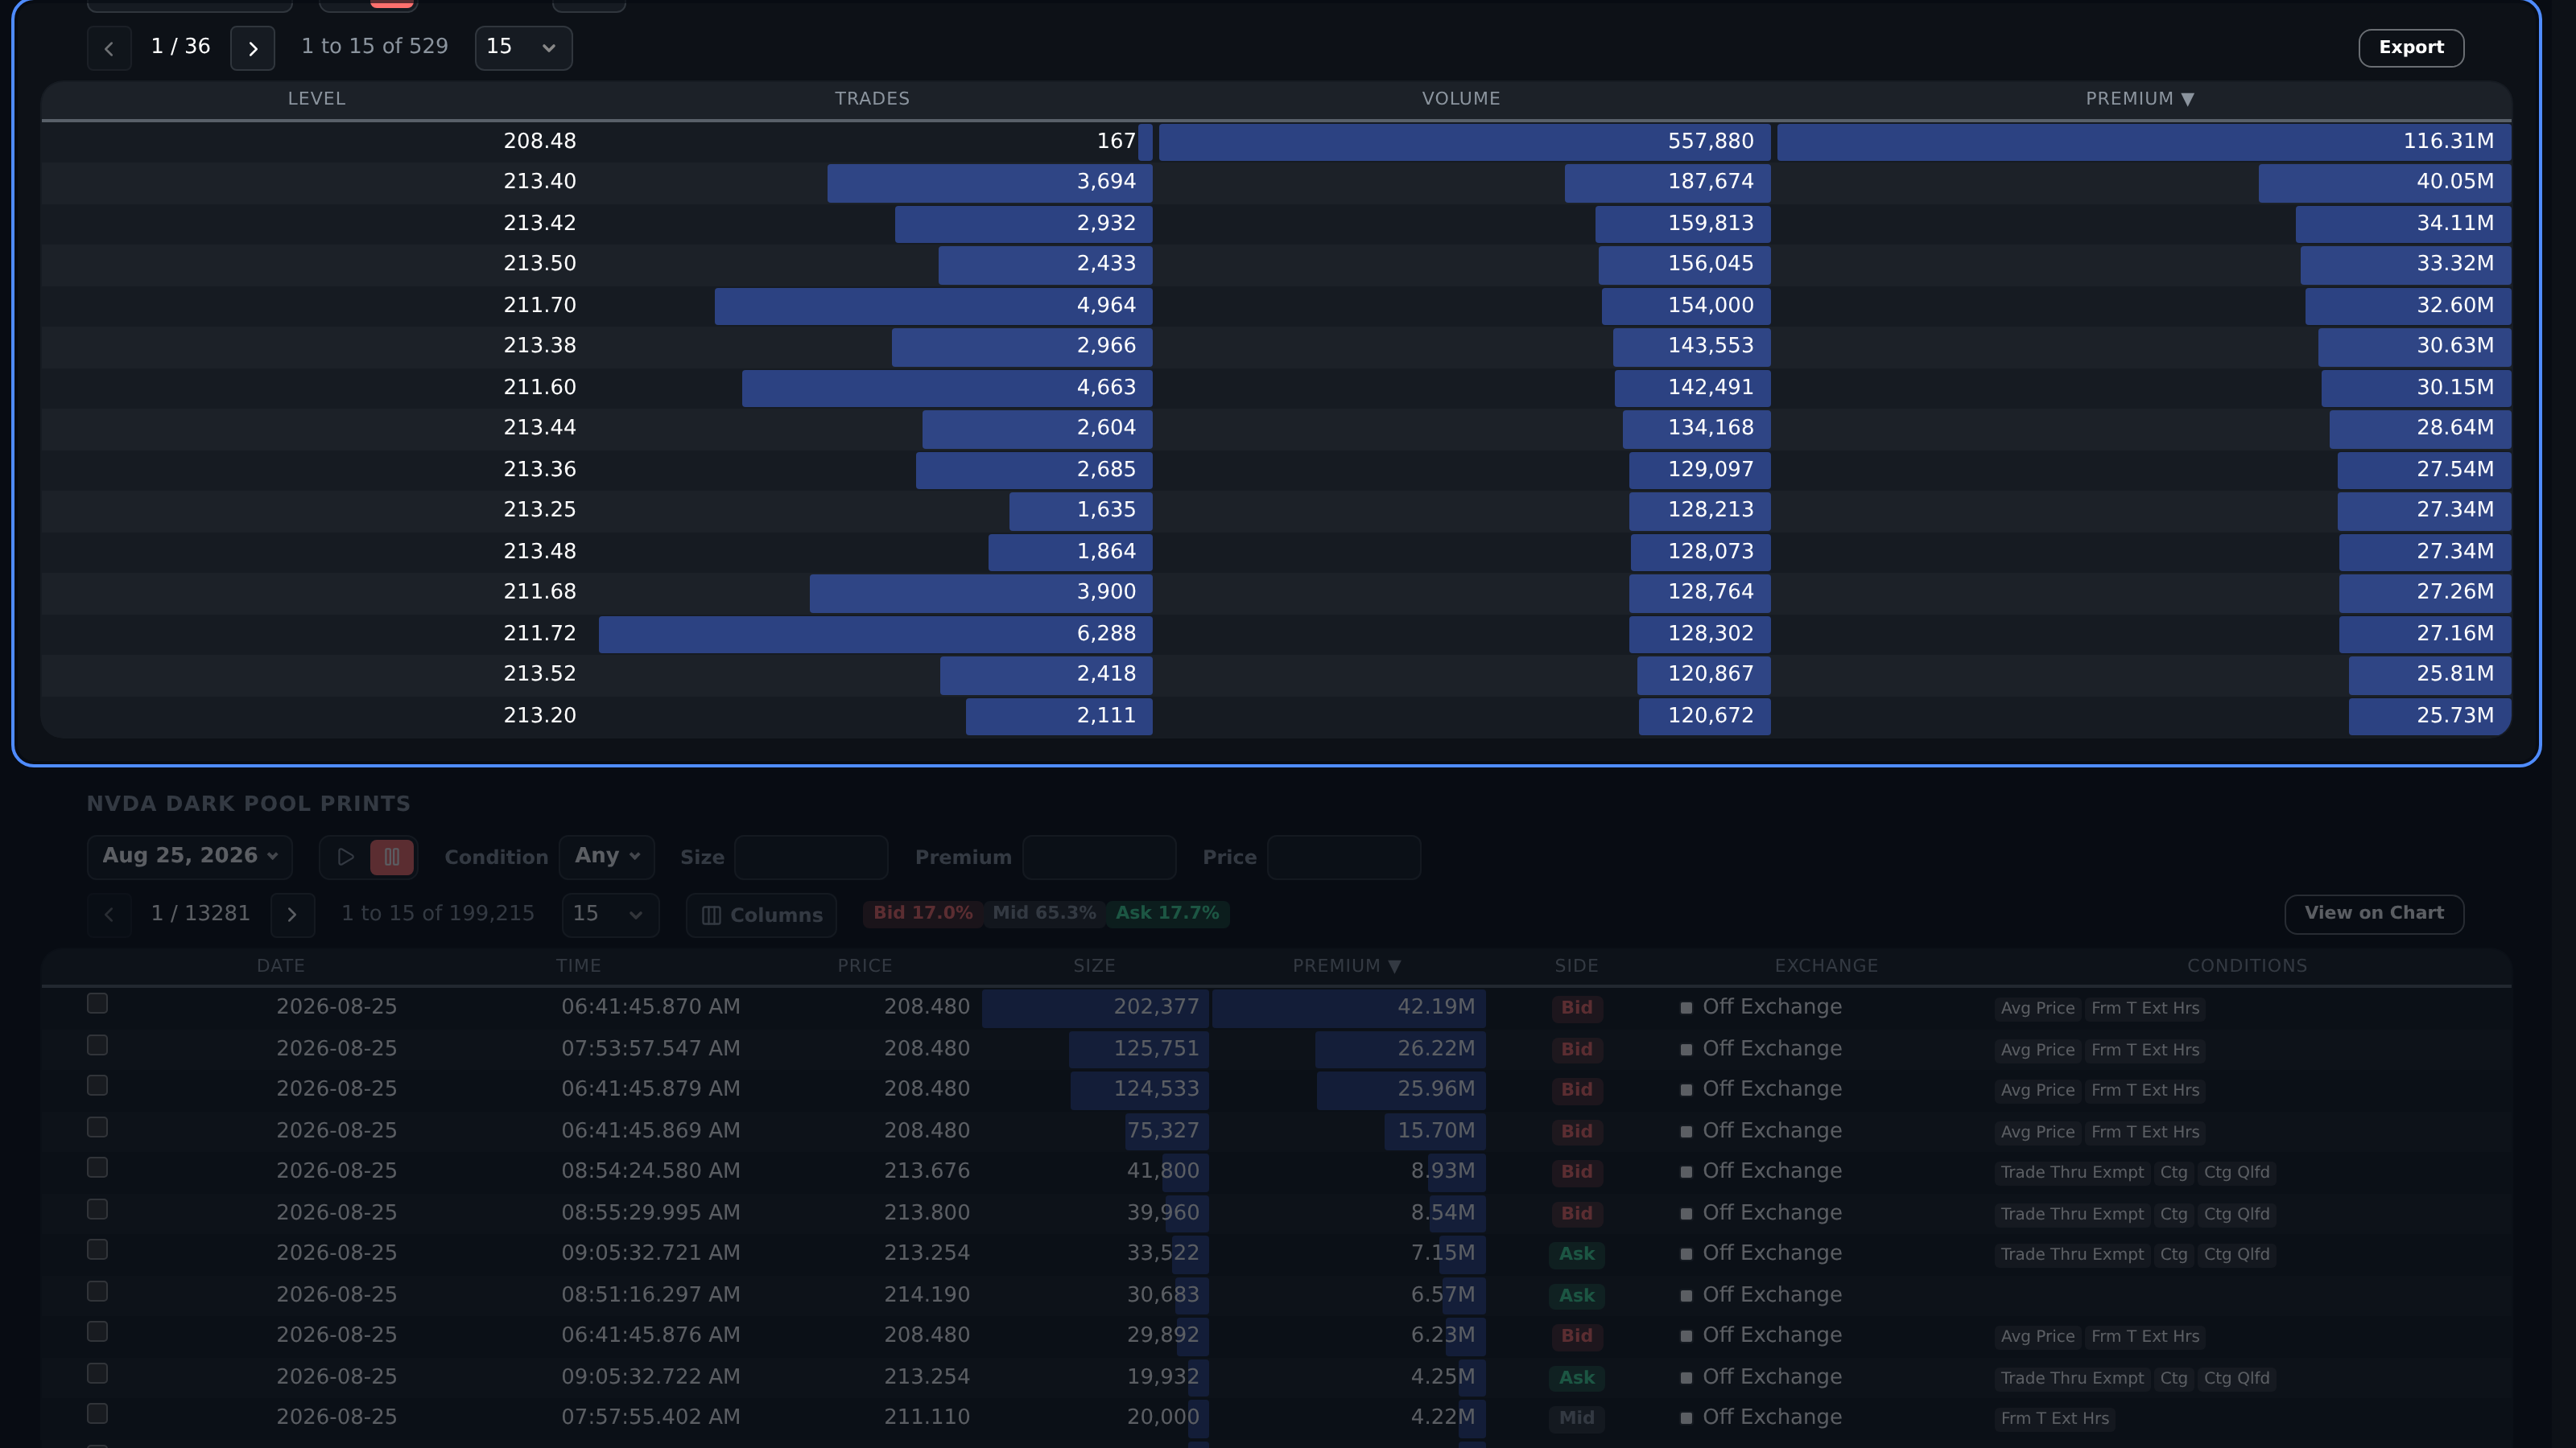Click the Mid side badge on 4.22M row
The image size is (2576, 1448).
click(x=1576, y=1418)
